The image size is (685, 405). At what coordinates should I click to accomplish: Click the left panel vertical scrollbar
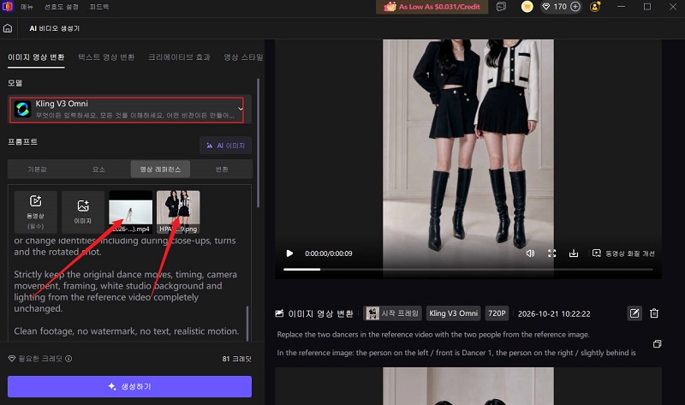pyautogui.click(x=259, y=143)
